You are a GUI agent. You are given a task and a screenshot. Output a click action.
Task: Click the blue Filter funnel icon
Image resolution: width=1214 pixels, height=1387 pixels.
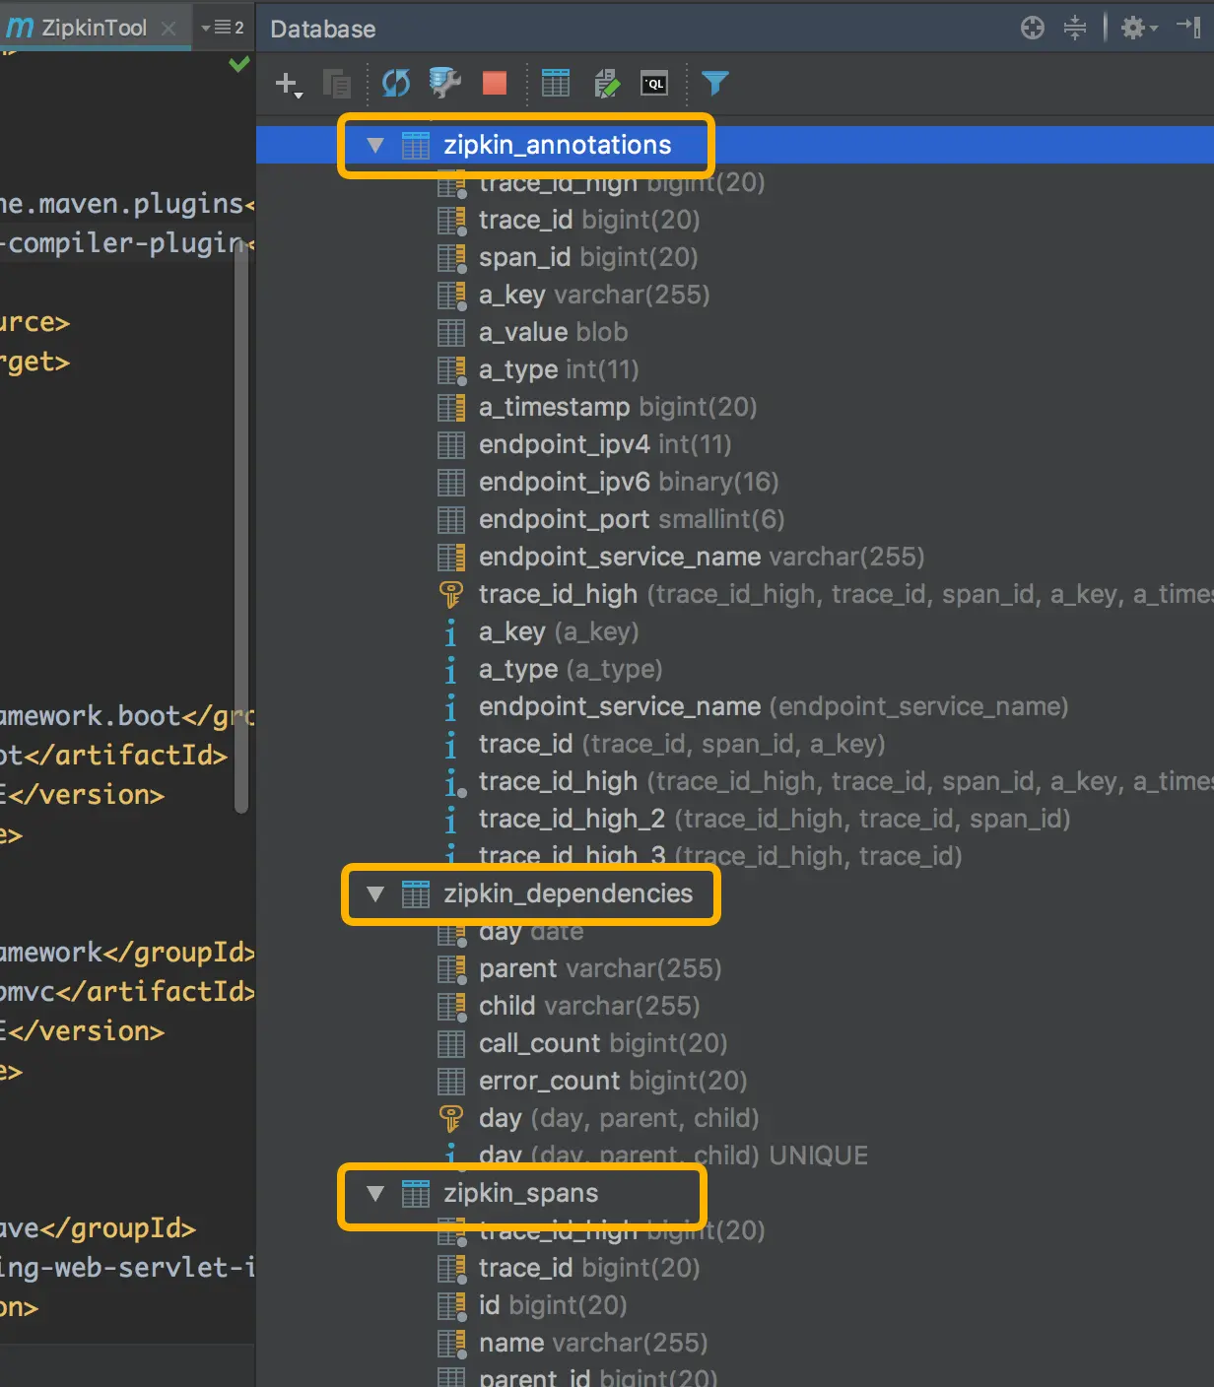[x=715, y=83]
